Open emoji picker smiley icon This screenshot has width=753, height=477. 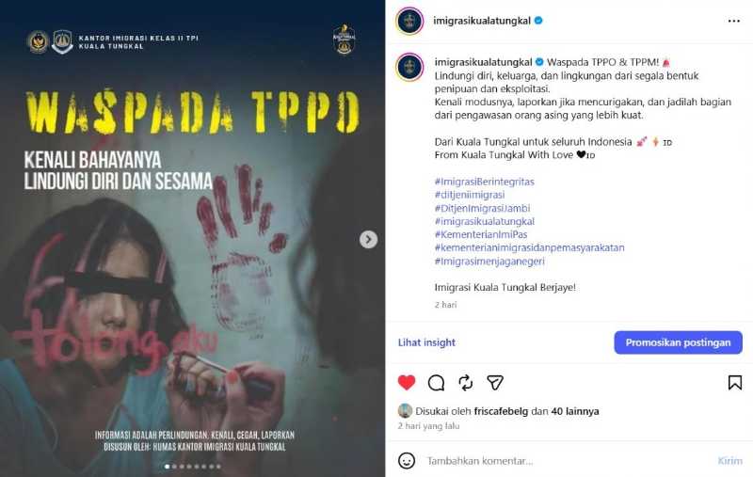pos(407,461)
